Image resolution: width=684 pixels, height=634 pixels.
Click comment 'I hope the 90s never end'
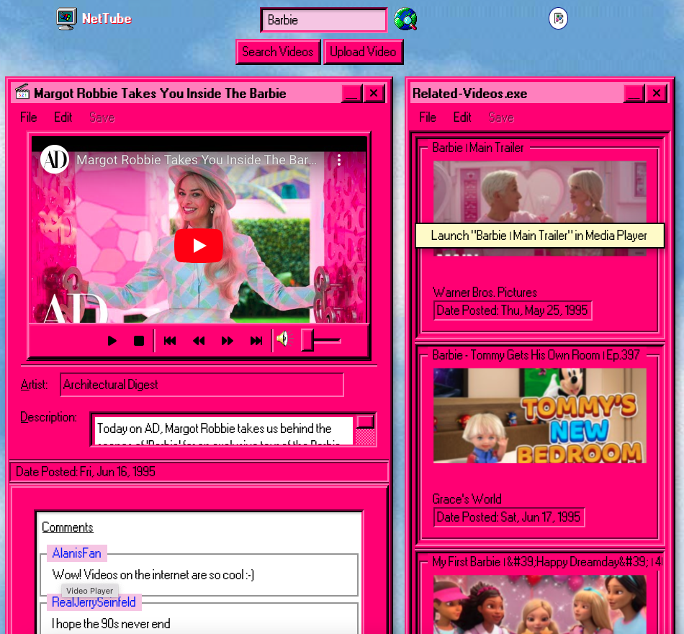[111, 624]
